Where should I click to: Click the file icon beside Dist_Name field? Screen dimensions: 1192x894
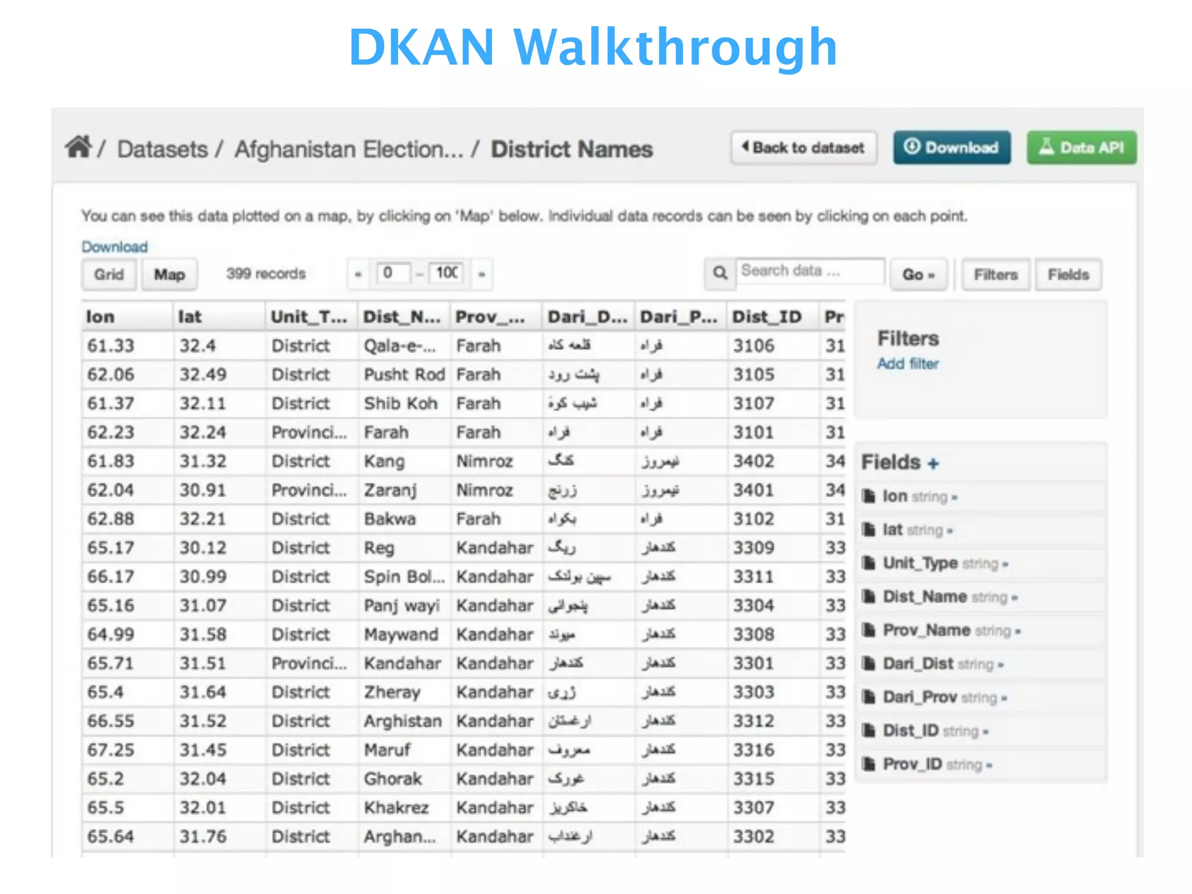pyautogui.click(x=868, y=597)
